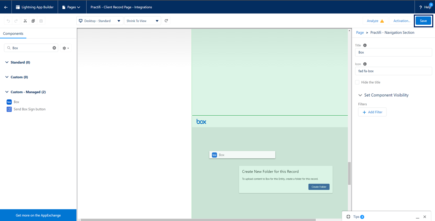Click the Help question mark icon

pos(420,7)
